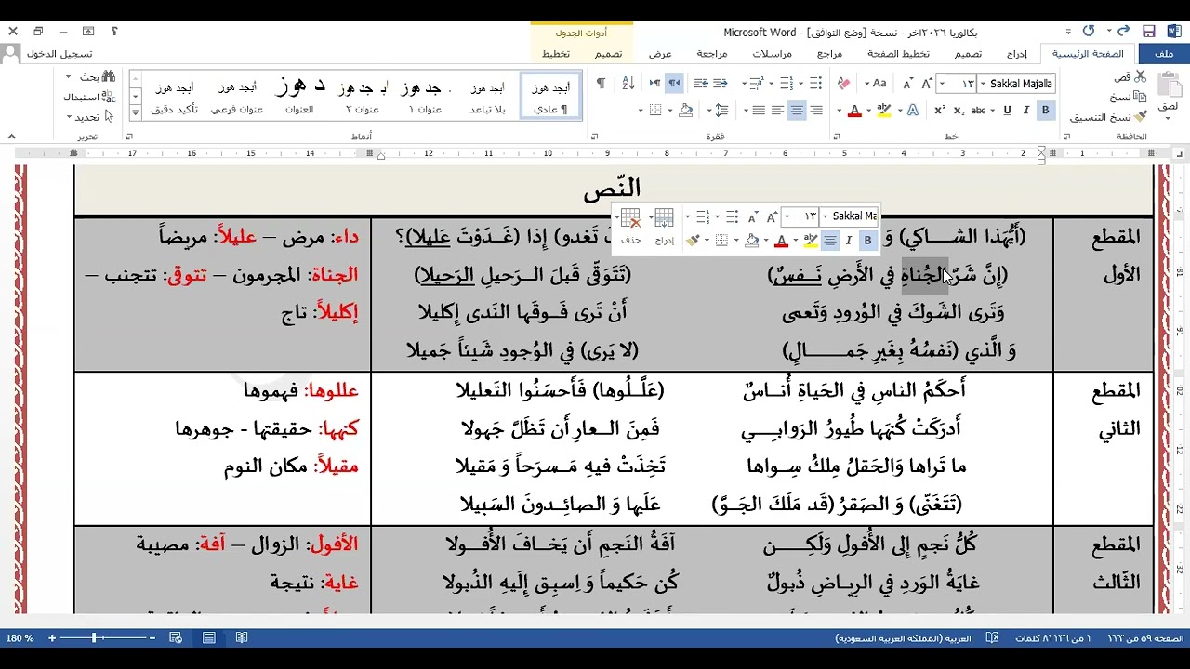Click the zoom slider in the status bar
This screenshot has height=669, width=1190.
tap(95, 638)
